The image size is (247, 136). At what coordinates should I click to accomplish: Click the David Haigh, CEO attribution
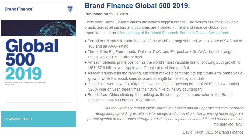coord(213,132)
